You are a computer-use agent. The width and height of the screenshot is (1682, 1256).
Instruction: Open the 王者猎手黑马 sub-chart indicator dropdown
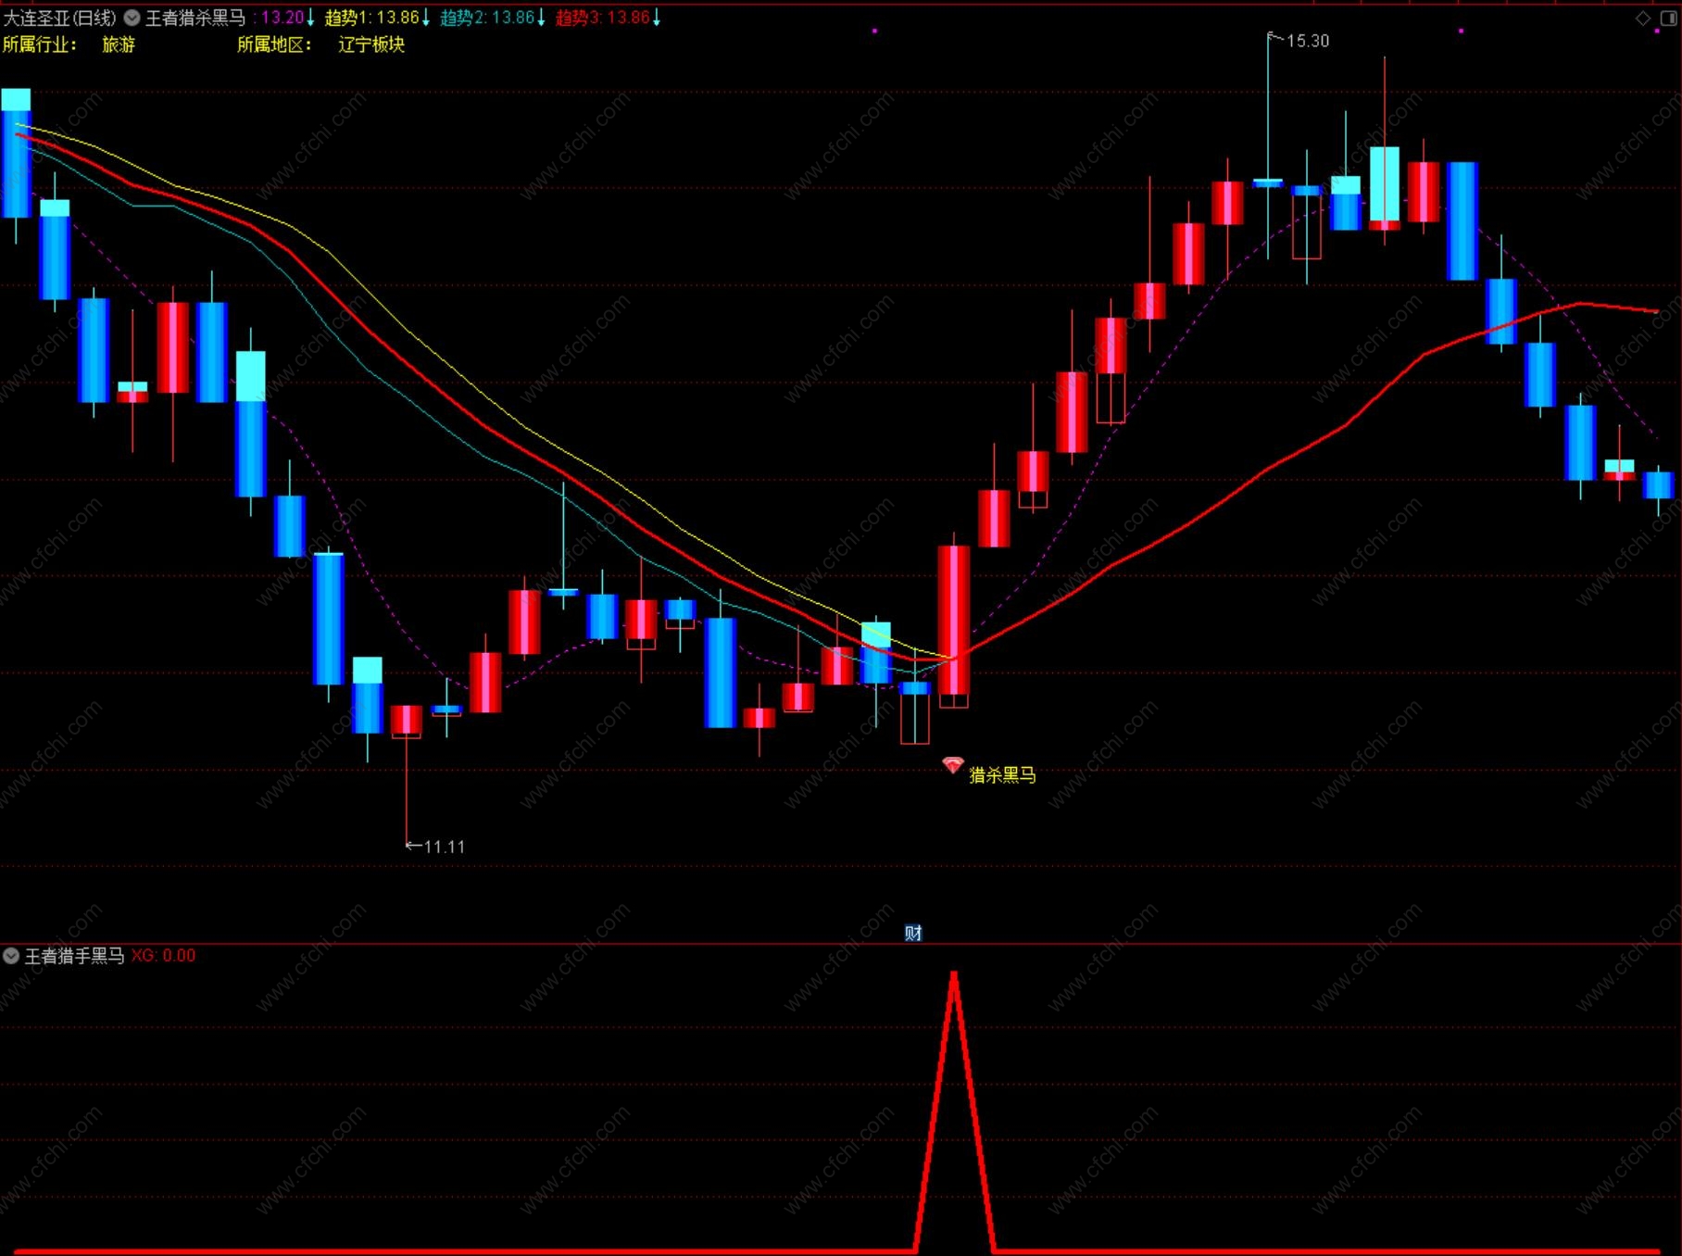[11, 955]
